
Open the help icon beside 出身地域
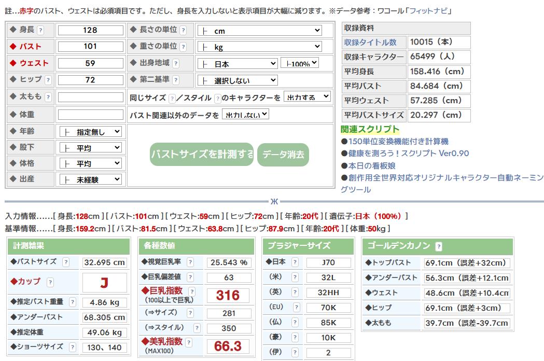click(176, 64)
